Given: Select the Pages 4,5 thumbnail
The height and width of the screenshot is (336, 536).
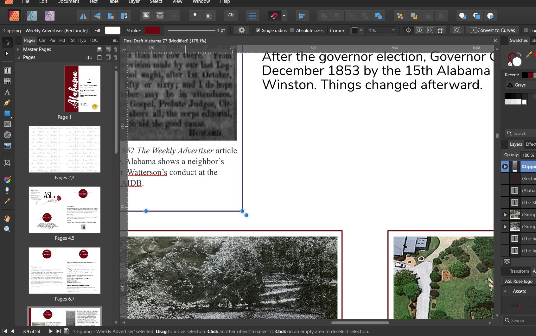Looking at the screenshot, I should pos(65,210).
